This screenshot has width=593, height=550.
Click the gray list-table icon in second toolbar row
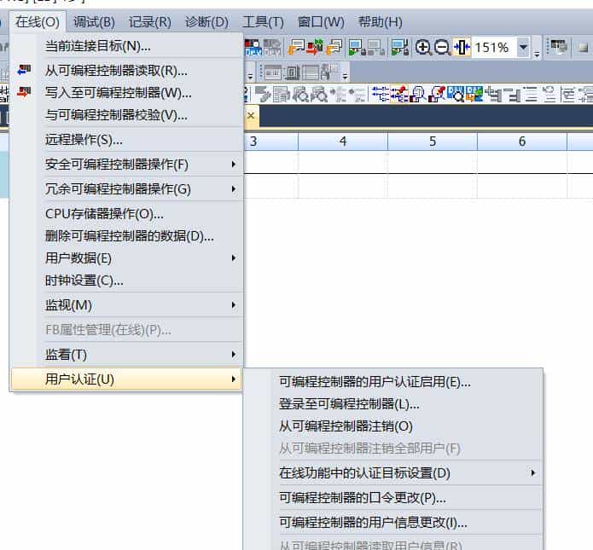pos(311,72)
